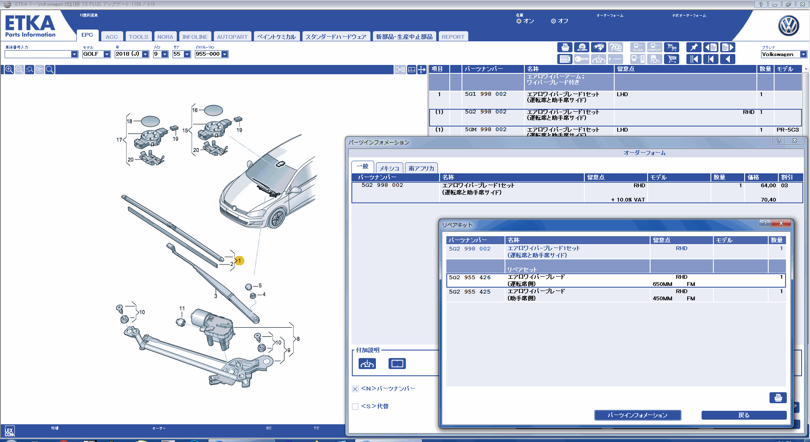Select the stock On radio button
Screen dimensions: 810x442
[x=519, y=21]
